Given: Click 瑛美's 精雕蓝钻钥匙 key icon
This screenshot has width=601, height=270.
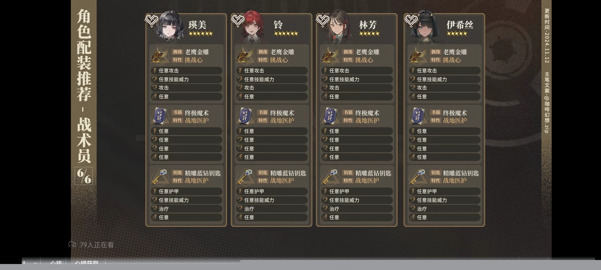Looking at the screenshot, I should (160, 176).
